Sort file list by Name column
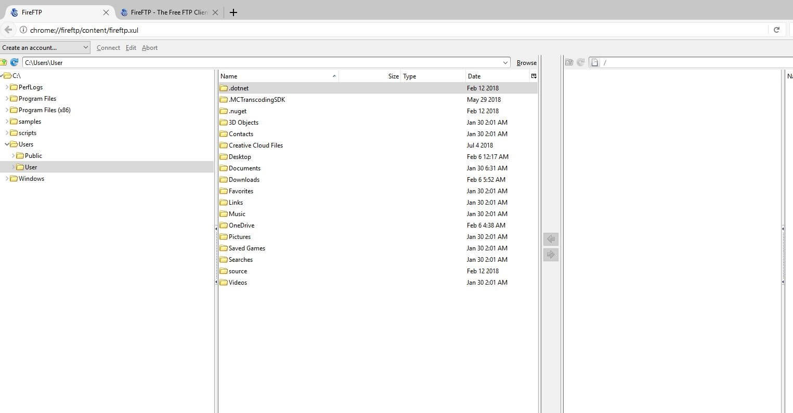 coord(278,76)
